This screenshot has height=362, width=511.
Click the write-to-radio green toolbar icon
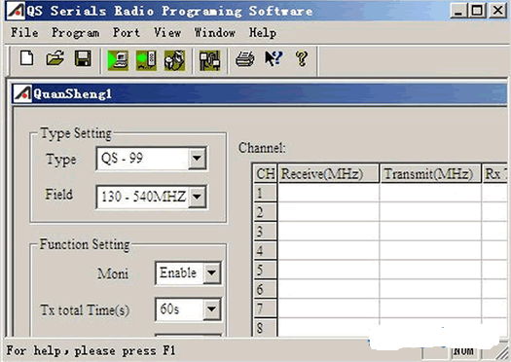coord(146,60)
